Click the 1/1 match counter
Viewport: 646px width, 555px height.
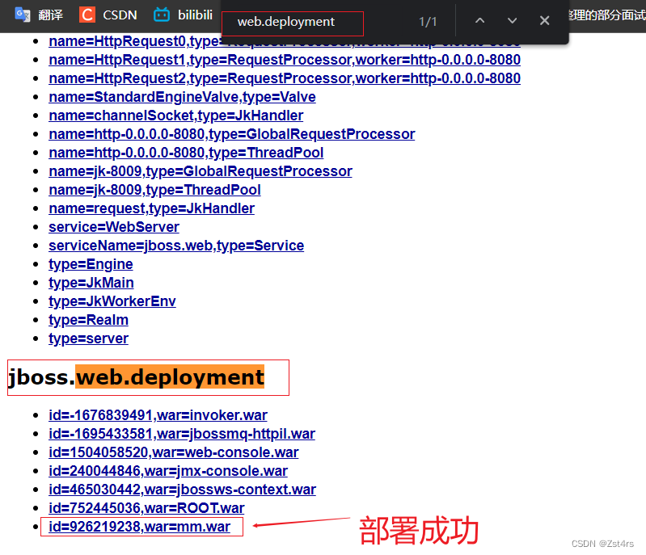tap(428, 22)
